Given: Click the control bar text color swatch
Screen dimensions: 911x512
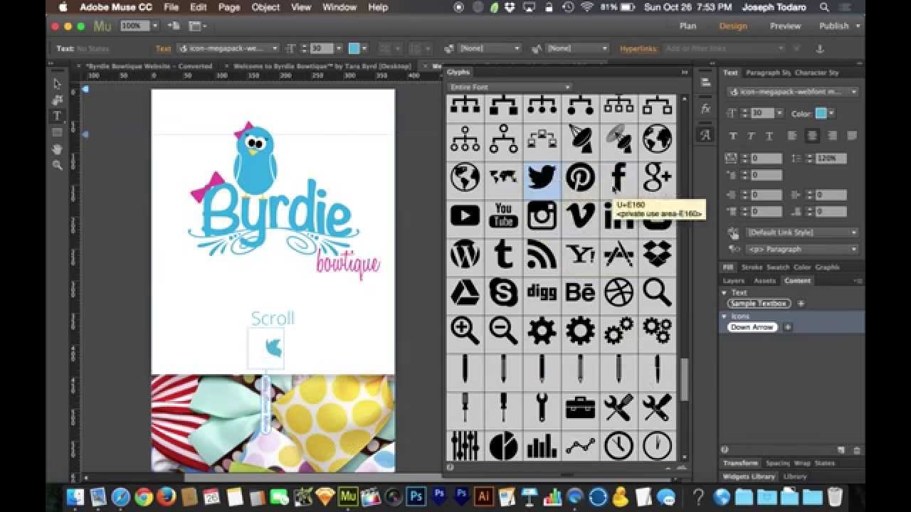Looking at the screenshot, I should tap(354, 48).
